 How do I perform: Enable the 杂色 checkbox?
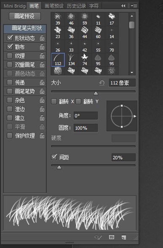tap(10, 100)
